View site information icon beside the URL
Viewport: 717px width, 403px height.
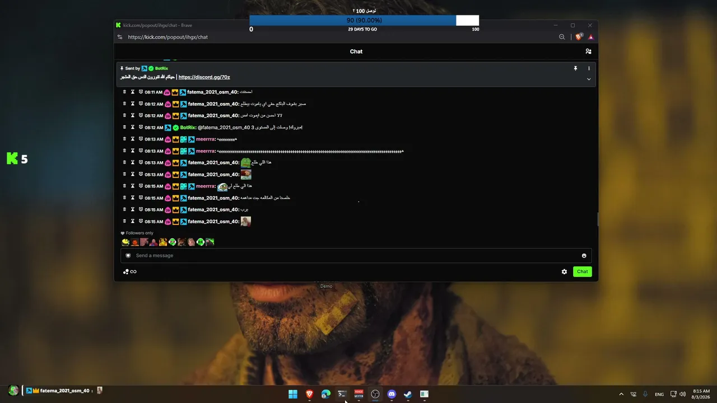point(119,37)
